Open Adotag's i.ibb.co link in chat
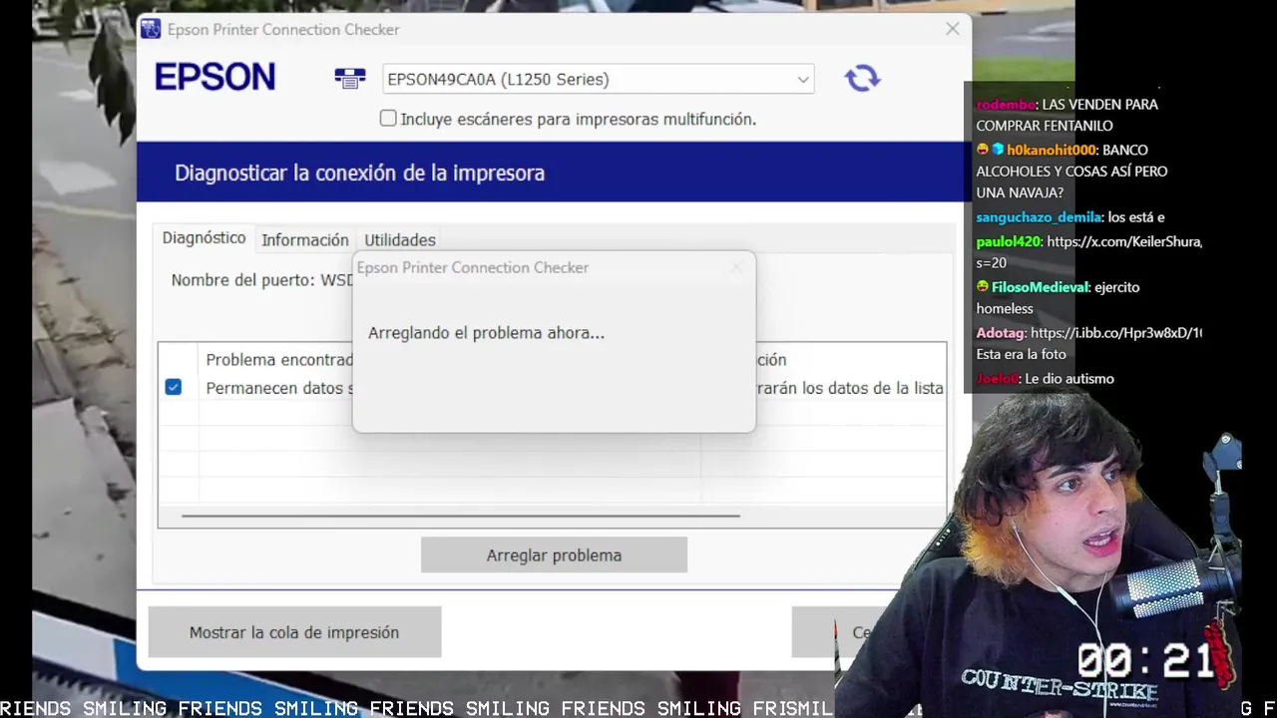 (x=1116, y=333)
